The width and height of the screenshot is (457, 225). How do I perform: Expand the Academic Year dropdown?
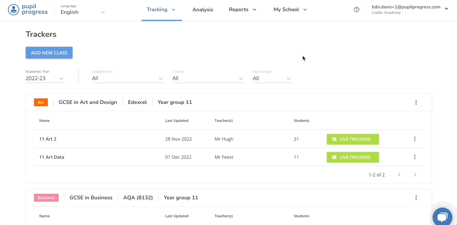45,78
